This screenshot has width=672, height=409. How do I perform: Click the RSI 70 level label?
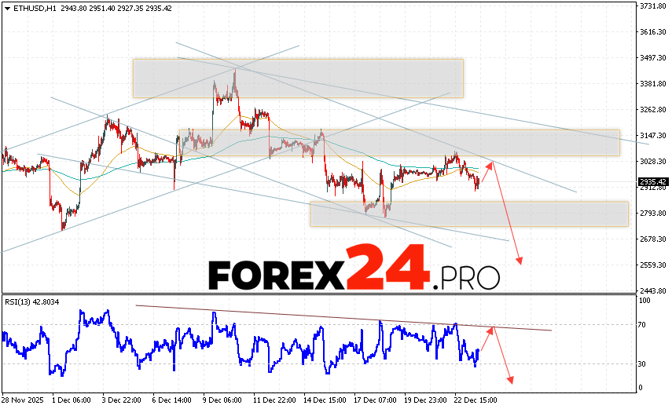click(x=642, y=324)
